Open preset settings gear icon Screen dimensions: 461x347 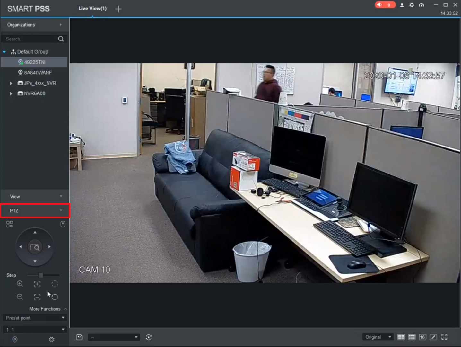point(51,339)
